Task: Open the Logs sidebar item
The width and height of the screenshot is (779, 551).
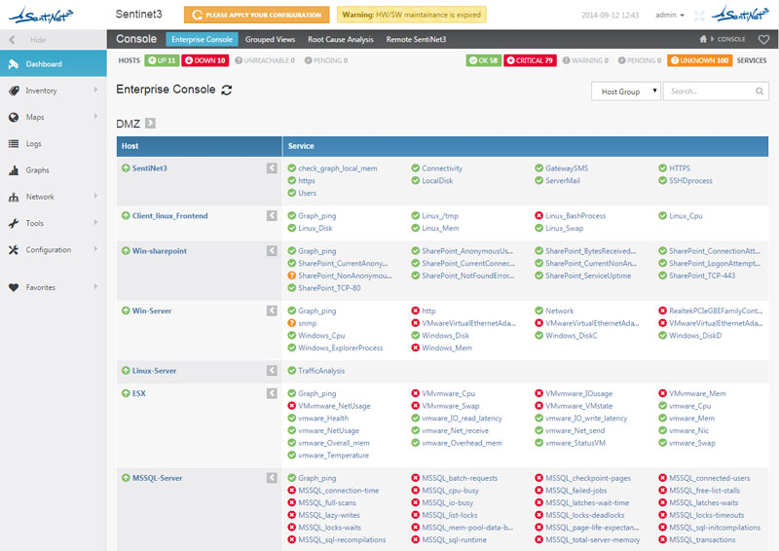Action: coord(54,143)
